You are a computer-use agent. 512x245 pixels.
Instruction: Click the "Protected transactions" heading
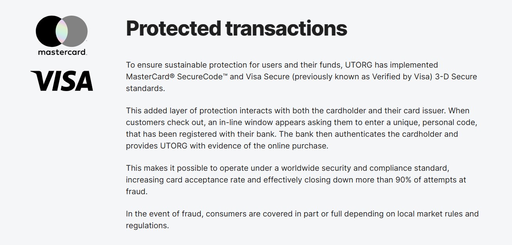coord(236,28)
